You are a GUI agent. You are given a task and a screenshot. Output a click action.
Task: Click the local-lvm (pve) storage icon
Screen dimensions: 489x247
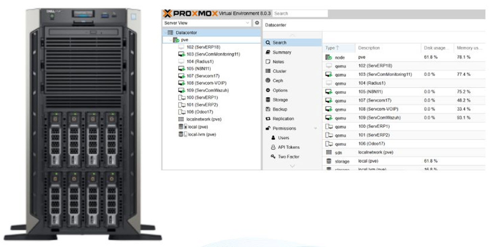click(x=183, y=134)
